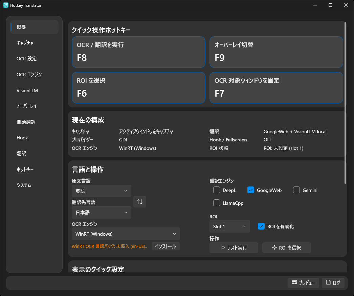Open ホットキー settings in sidebar
This screenshot has width=354, height=296.
click(x=34, y=170)
